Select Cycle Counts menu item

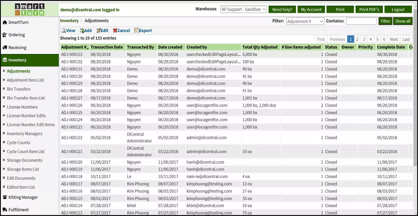(19, 143)
